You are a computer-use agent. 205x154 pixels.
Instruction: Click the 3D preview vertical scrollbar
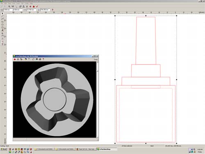click(97, 99)
